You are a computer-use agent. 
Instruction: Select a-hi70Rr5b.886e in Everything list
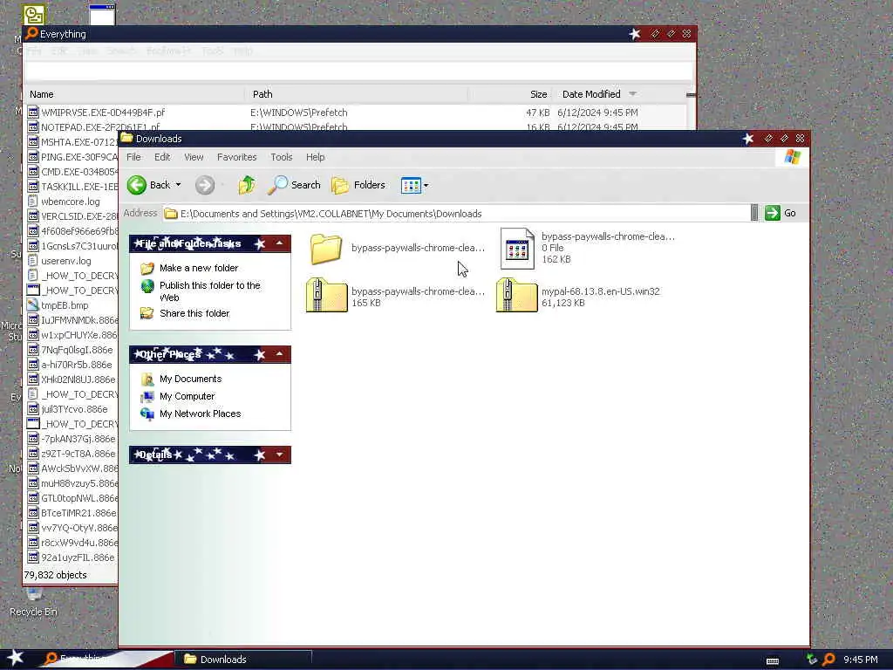point(77,365)
